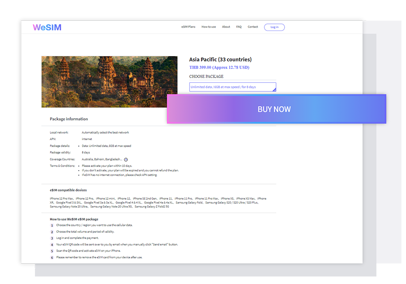Click 'Choose the total volume and period' step

tap(85, 232)
